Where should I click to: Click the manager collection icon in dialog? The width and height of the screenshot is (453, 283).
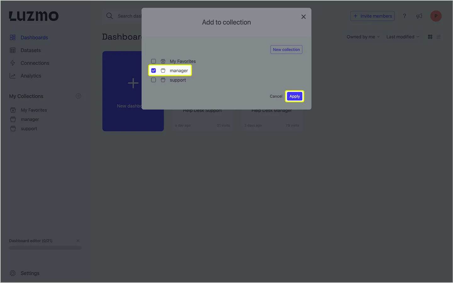pyautogui.click(x=163, y=71)
